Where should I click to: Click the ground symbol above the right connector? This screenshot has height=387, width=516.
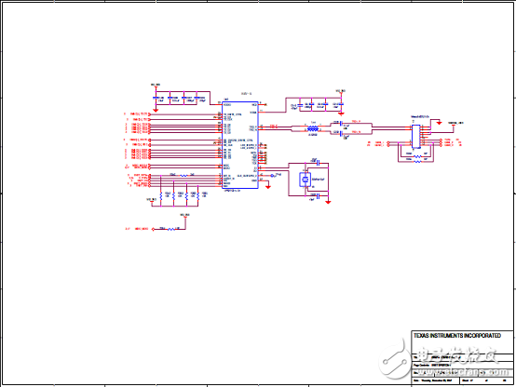tap(439, 123)
